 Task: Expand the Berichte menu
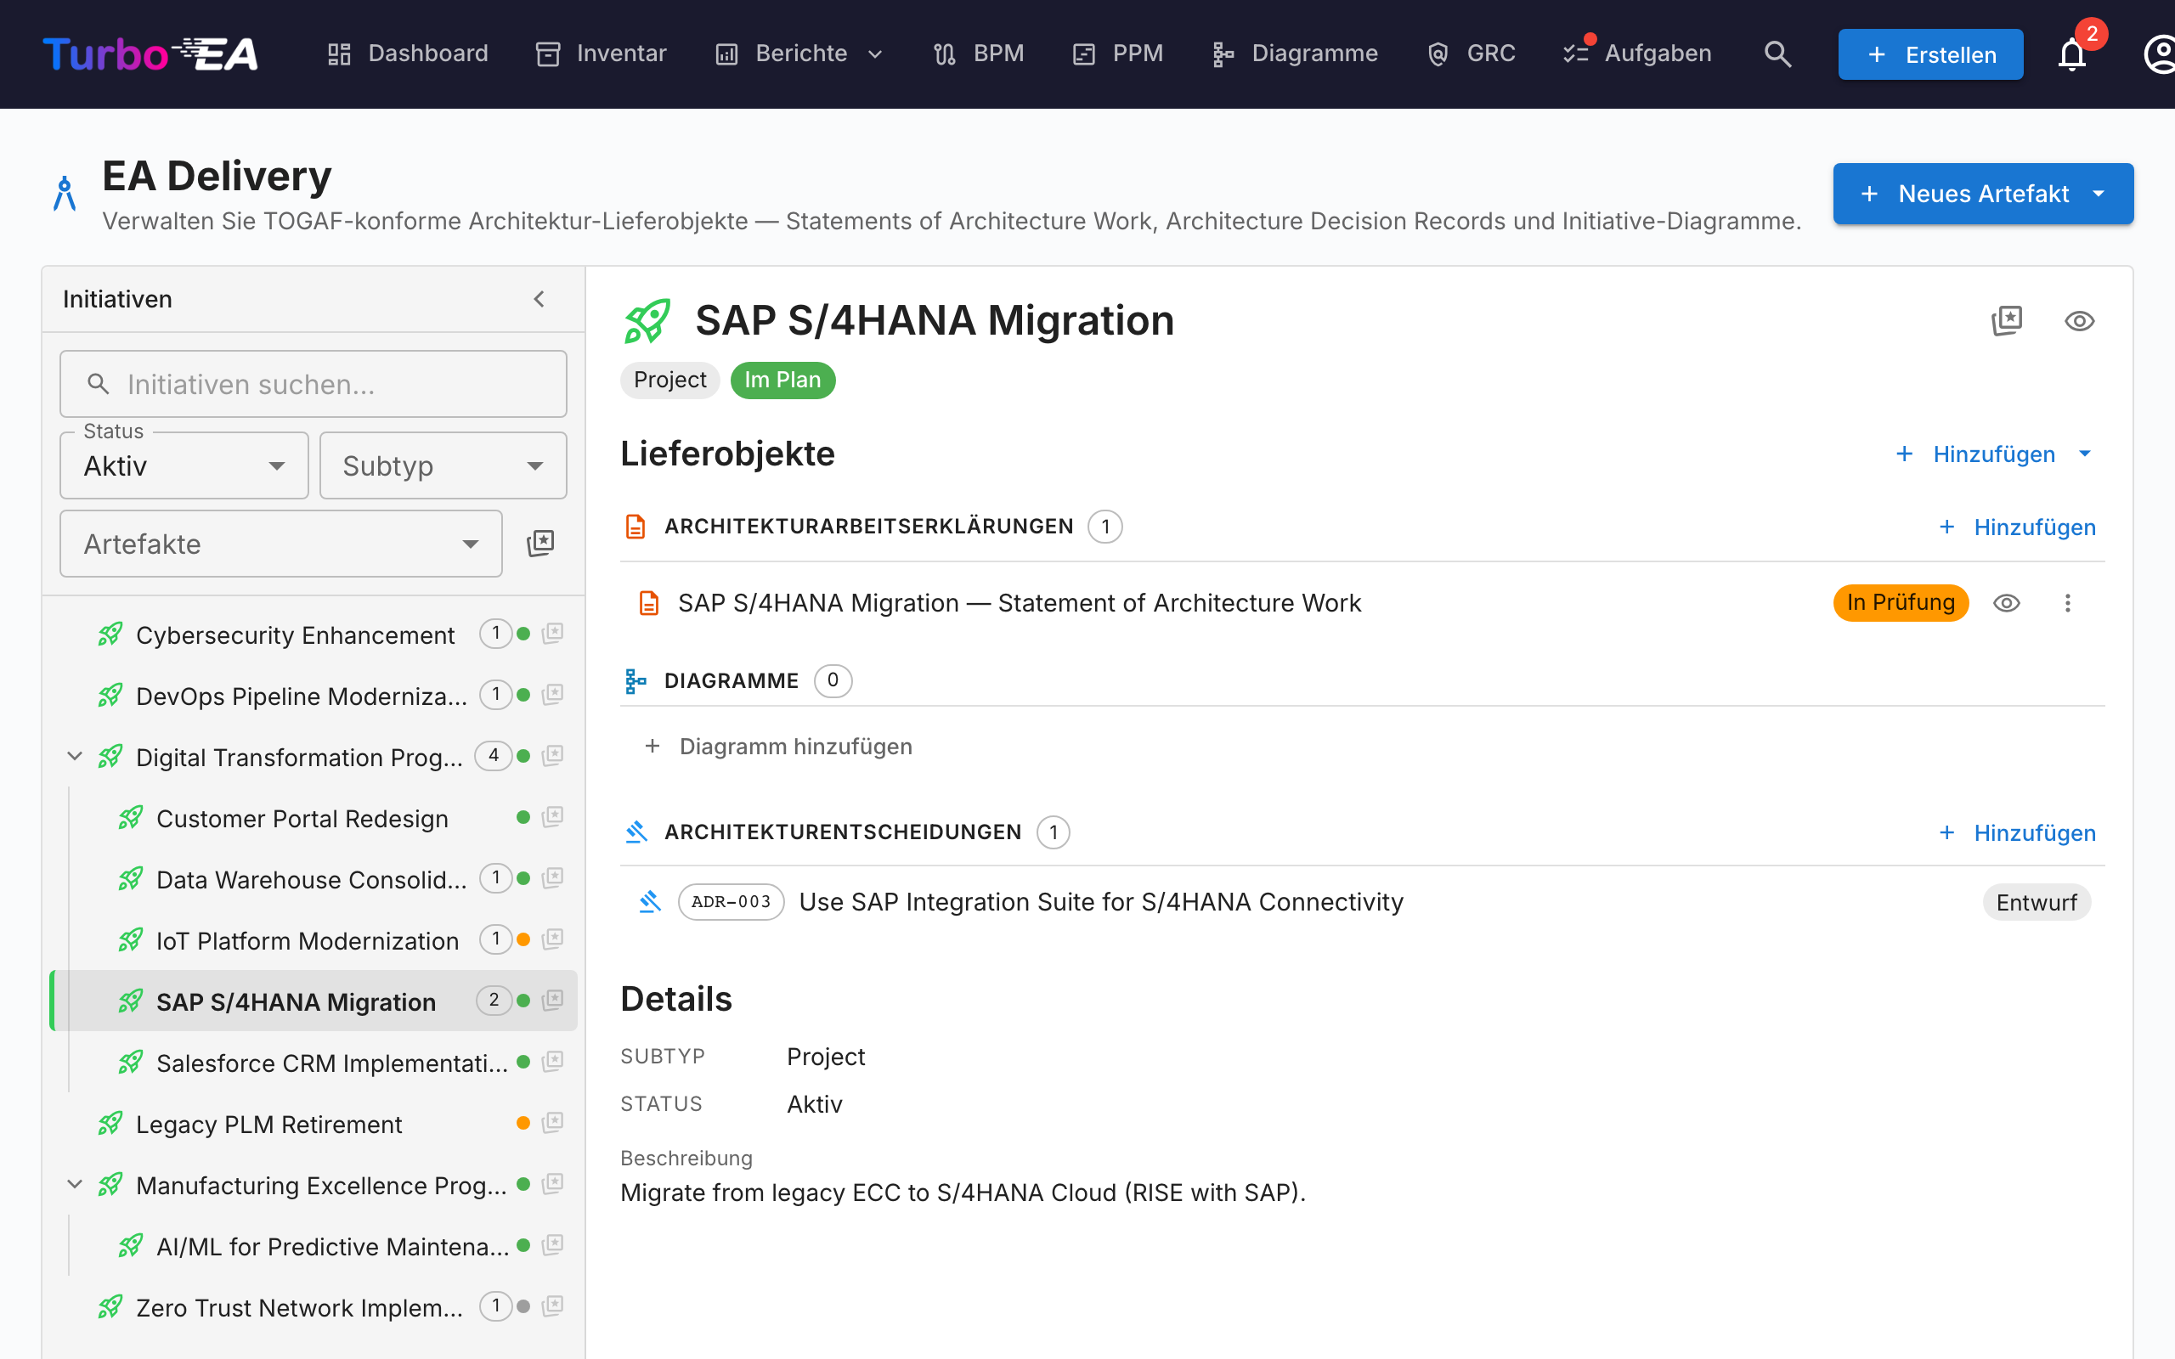[799, 54]
